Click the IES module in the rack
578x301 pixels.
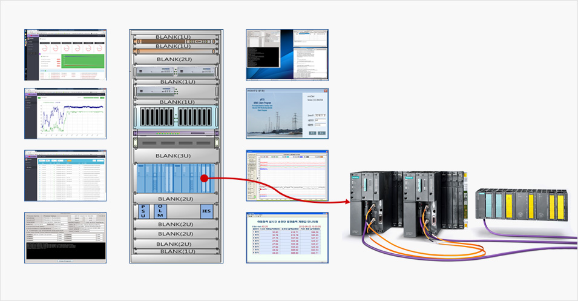[x=207, y=211]
